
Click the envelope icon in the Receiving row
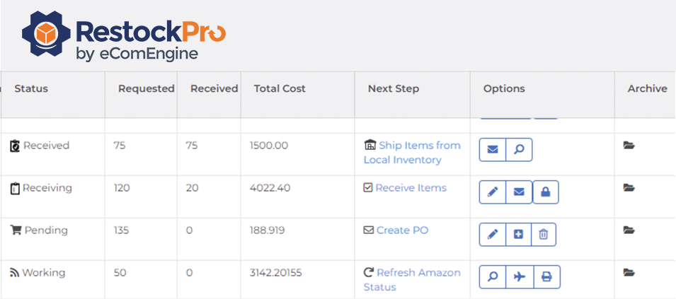click(x=519, y=192)
